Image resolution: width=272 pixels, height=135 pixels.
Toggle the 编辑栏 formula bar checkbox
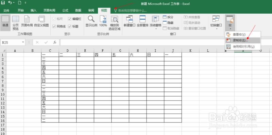click(70, 19)
